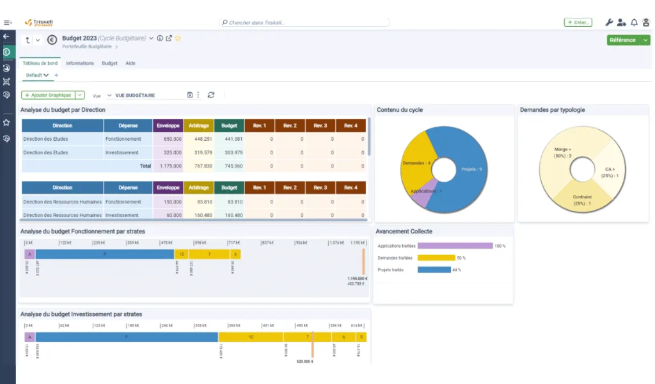Click the Demandes traitées progress bar
This screenshot has height=384, width=655.
click(436, 258)
